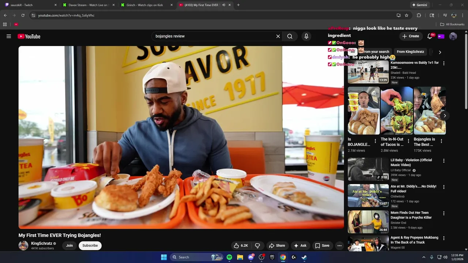Open the Gemini button in Chrome
This screenshot has width=468, height=263.
coord(419,5)
